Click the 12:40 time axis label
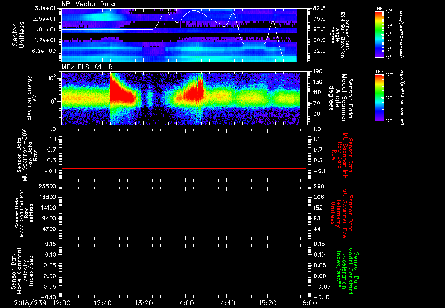The image size is (445, 308). point(103,303)
